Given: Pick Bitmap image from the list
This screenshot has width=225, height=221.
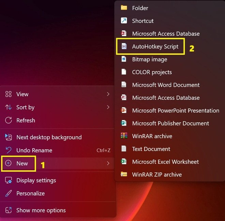Looking at the screenshot, I should pos(169,59).
